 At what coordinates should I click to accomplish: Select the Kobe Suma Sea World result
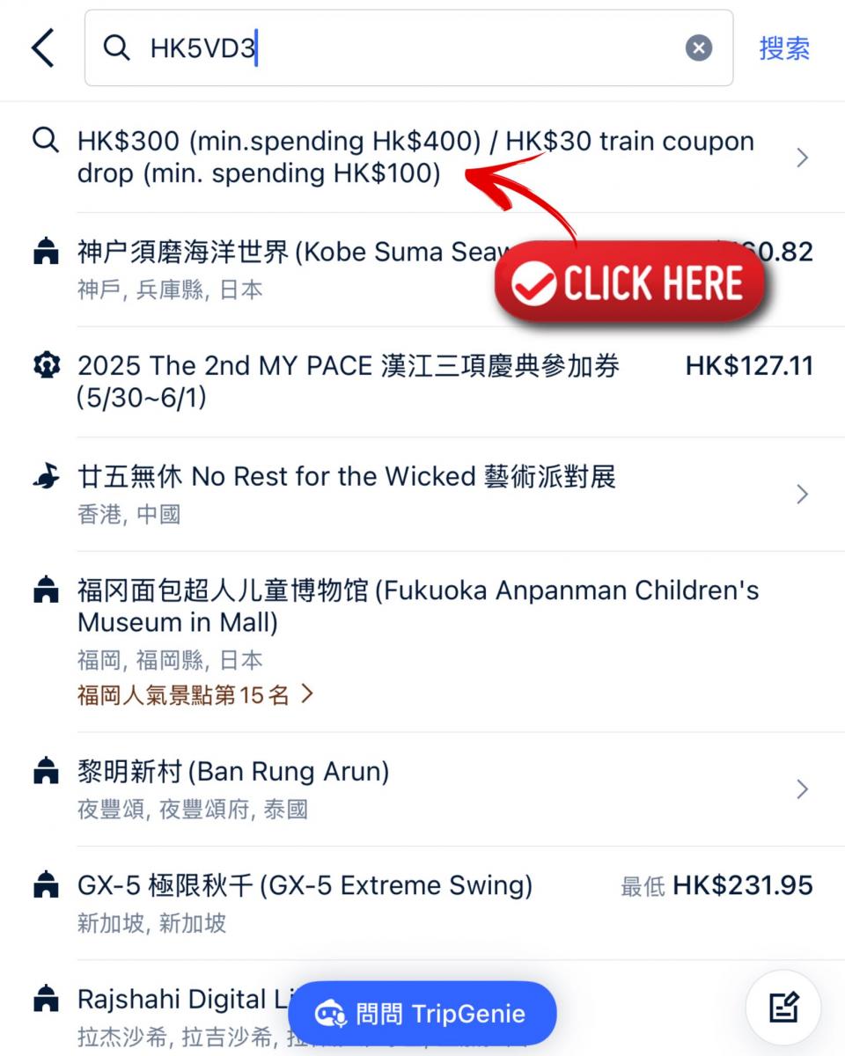(x=422, y=269)
